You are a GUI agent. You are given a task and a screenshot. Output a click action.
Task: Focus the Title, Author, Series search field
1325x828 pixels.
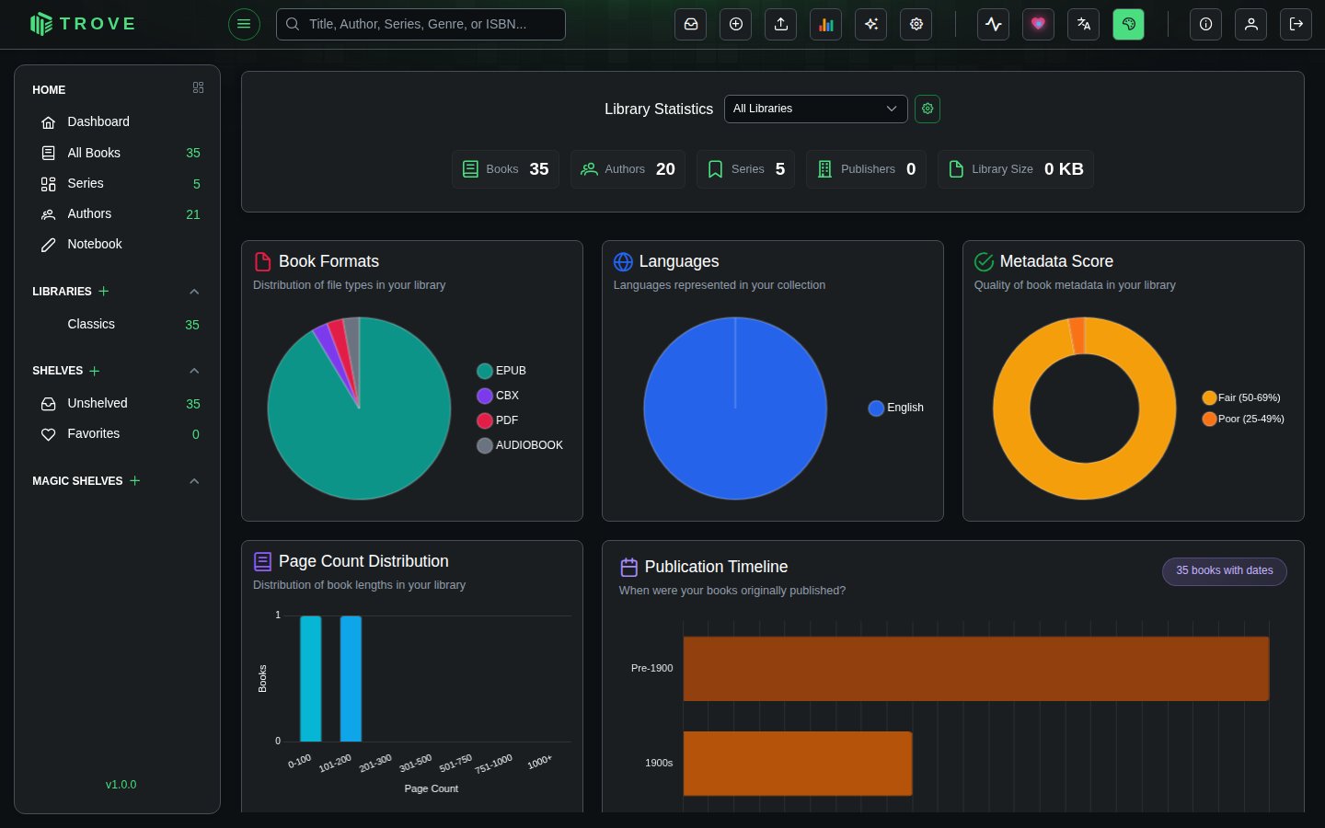pyautogui.click(x=421, y=24)
